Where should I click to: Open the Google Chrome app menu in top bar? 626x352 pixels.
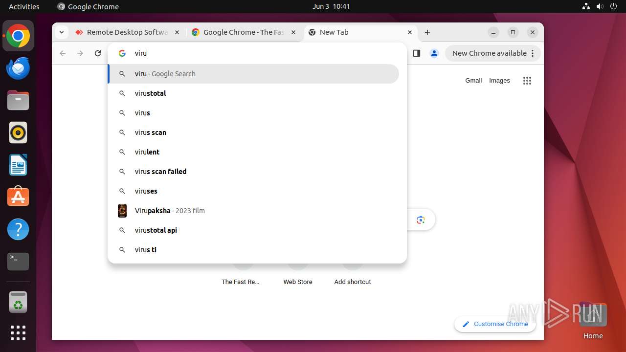point(88,6)
